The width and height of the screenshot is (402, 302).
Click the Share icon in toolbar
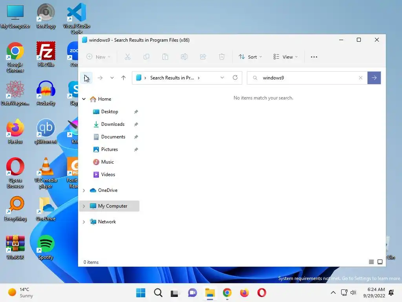(x=203, y=57)
